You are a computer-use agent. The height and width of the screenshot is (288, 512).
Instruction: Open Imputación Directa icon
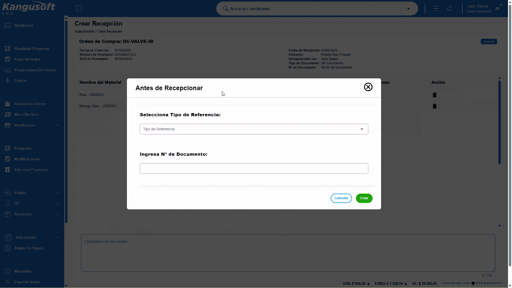tap(7, 104)
